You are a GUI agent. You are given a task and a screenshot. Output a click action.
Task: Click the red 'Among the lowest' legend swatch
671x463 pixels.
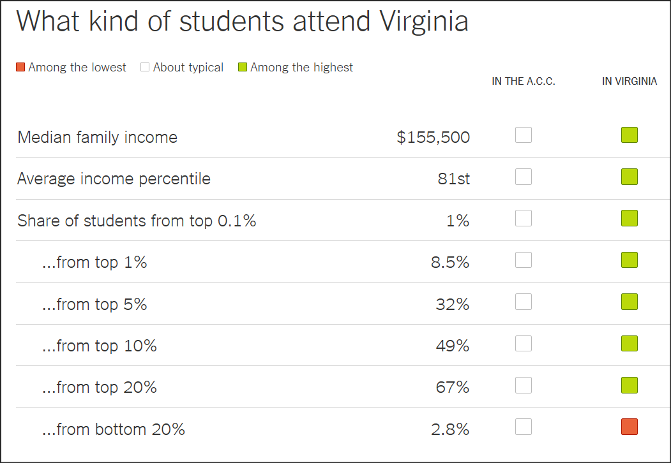pos(20,67)
